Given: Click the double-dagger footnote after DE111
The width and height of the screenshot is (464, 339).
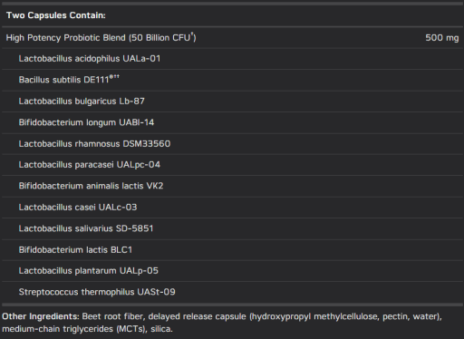Looking at the screenshot, I should point(117,76).
